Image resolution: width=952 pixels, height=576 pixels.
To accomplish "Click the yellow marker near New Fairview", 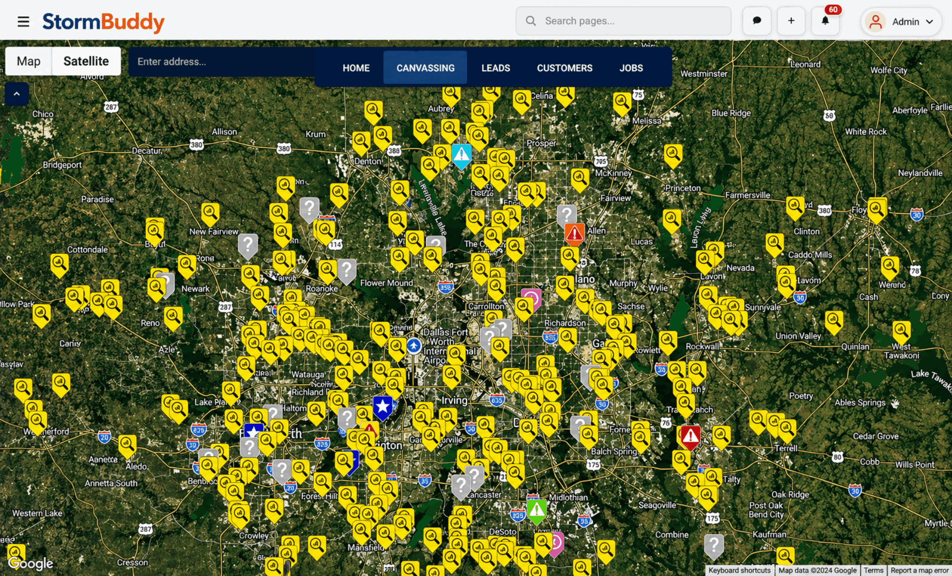I will (x=210, y=214).
